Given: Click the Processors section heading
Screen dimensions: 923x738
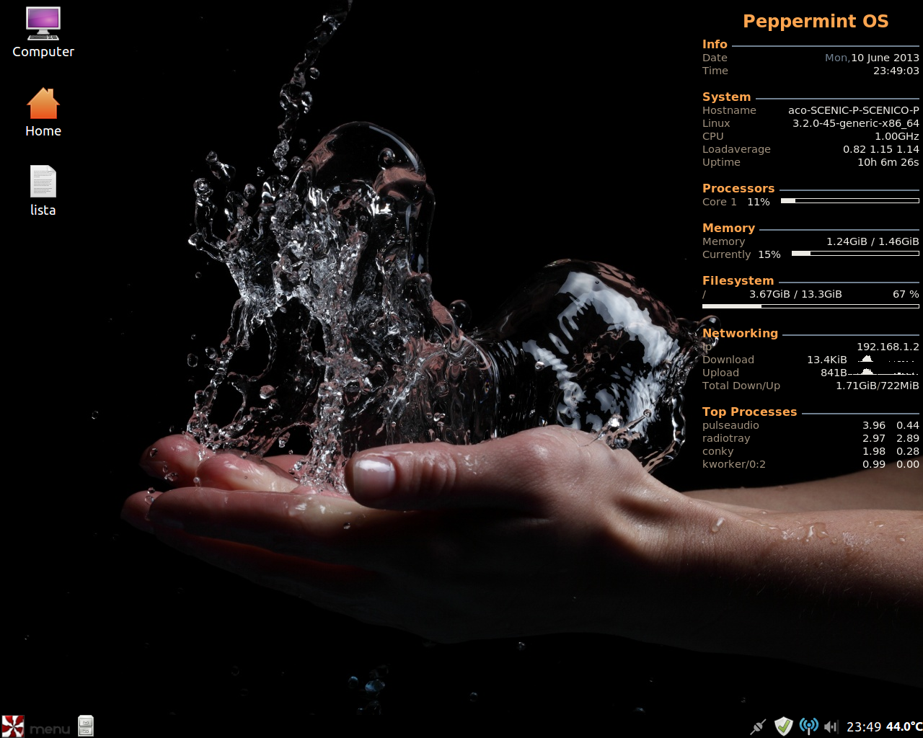Looking at the screenshot, I should 738,188.
